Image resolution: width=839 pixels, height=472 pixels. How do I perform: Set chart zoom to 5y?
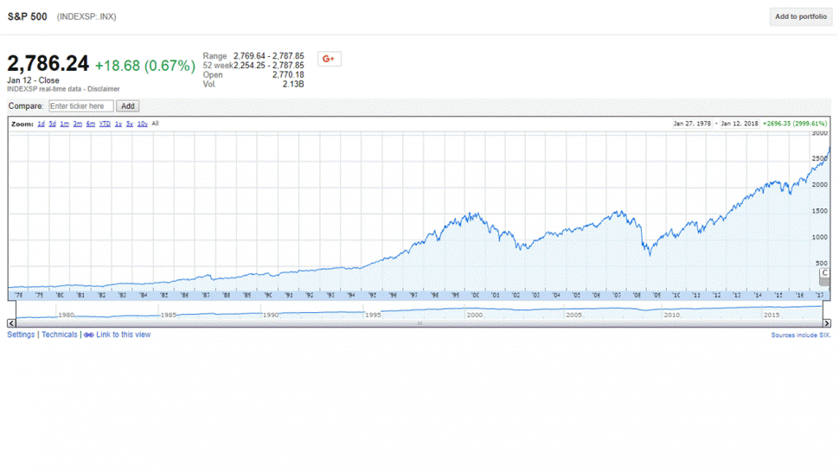click(130, 124)
